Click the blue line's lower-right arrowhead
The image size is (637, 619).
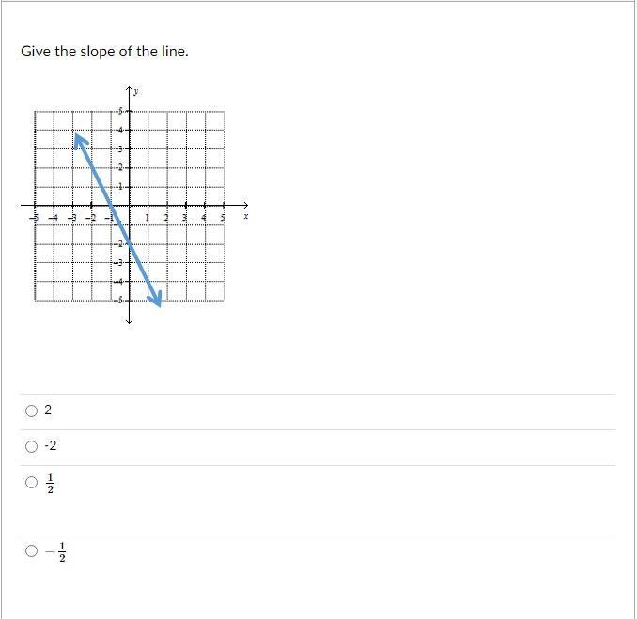pos(156,299)
